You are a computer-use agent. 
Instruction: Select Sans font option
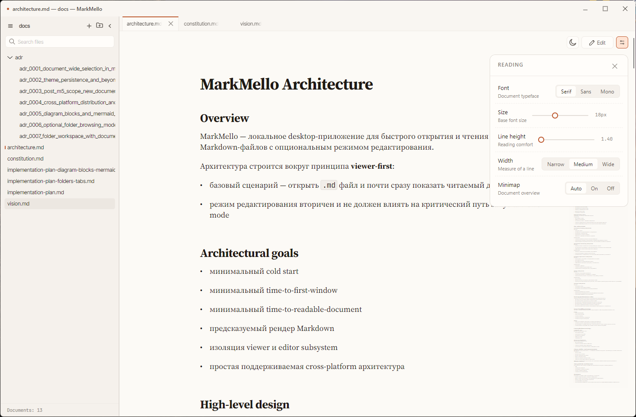[x=586, y=92]
